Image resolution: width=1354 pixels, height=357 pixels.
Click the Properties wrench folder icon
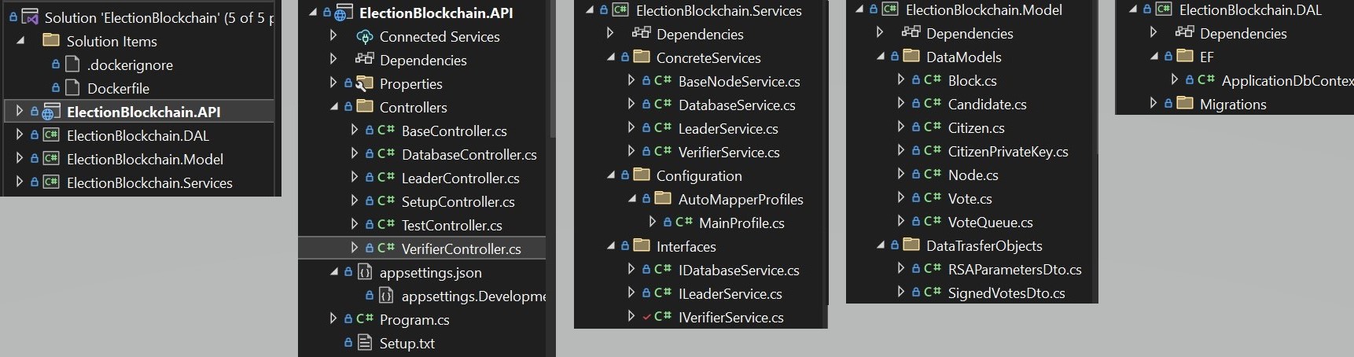(x=364, y=84)
